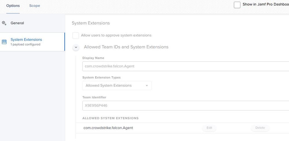Click the System Extensions payload icon
289x141 pixels.
pyautogui.click(x=4, y=42)
